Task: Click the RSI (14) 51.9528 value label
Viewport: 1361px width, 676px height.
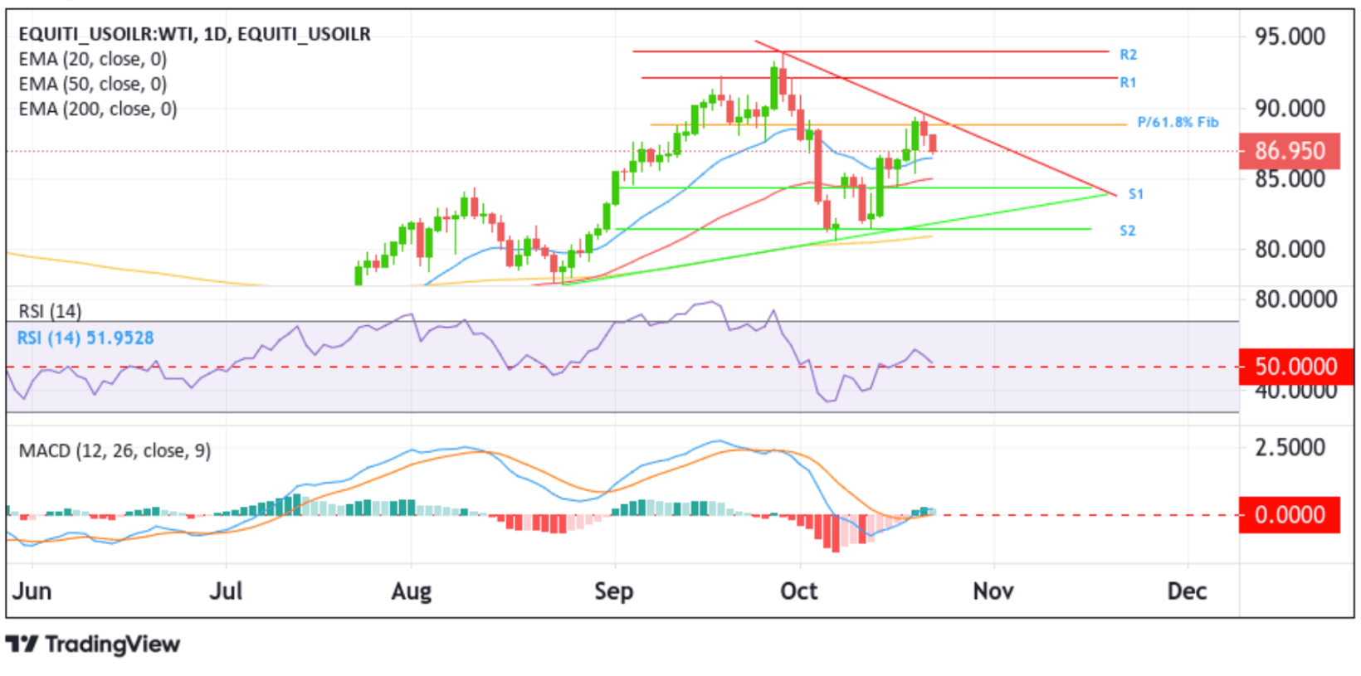Action: [x=85, y=338]
